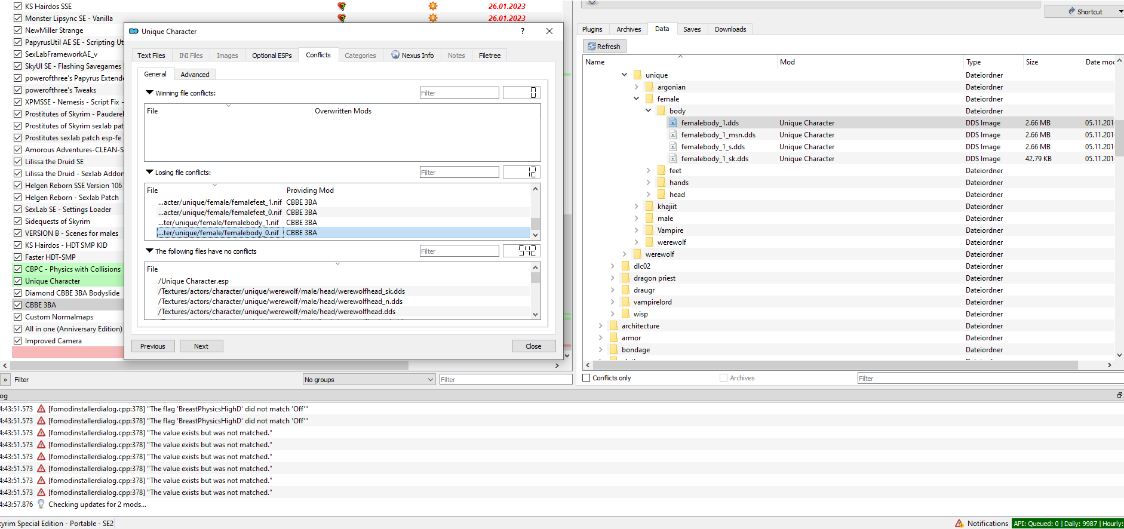Screen dimensions: 1124x529
Task: Open the Plugins tab in right pane
Action: pos(592,29)
